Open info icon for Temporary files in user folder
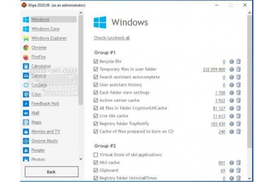 pos(232,69)
